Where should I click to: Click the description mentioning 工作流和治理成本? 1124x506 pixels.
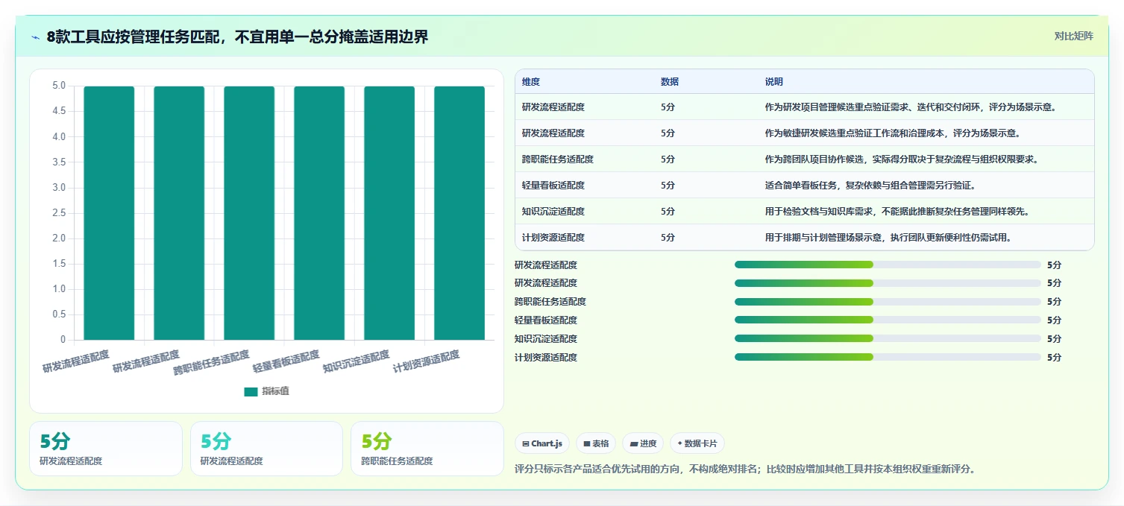893,133
